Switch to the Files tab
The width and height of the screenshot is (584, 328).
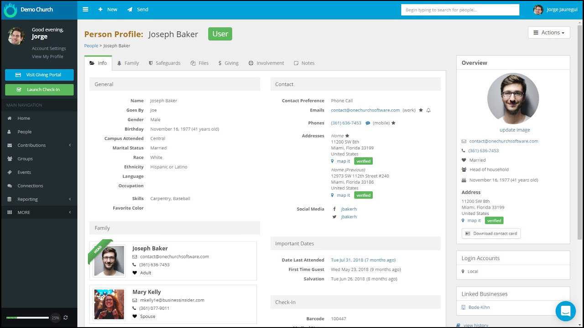(199, 63)
